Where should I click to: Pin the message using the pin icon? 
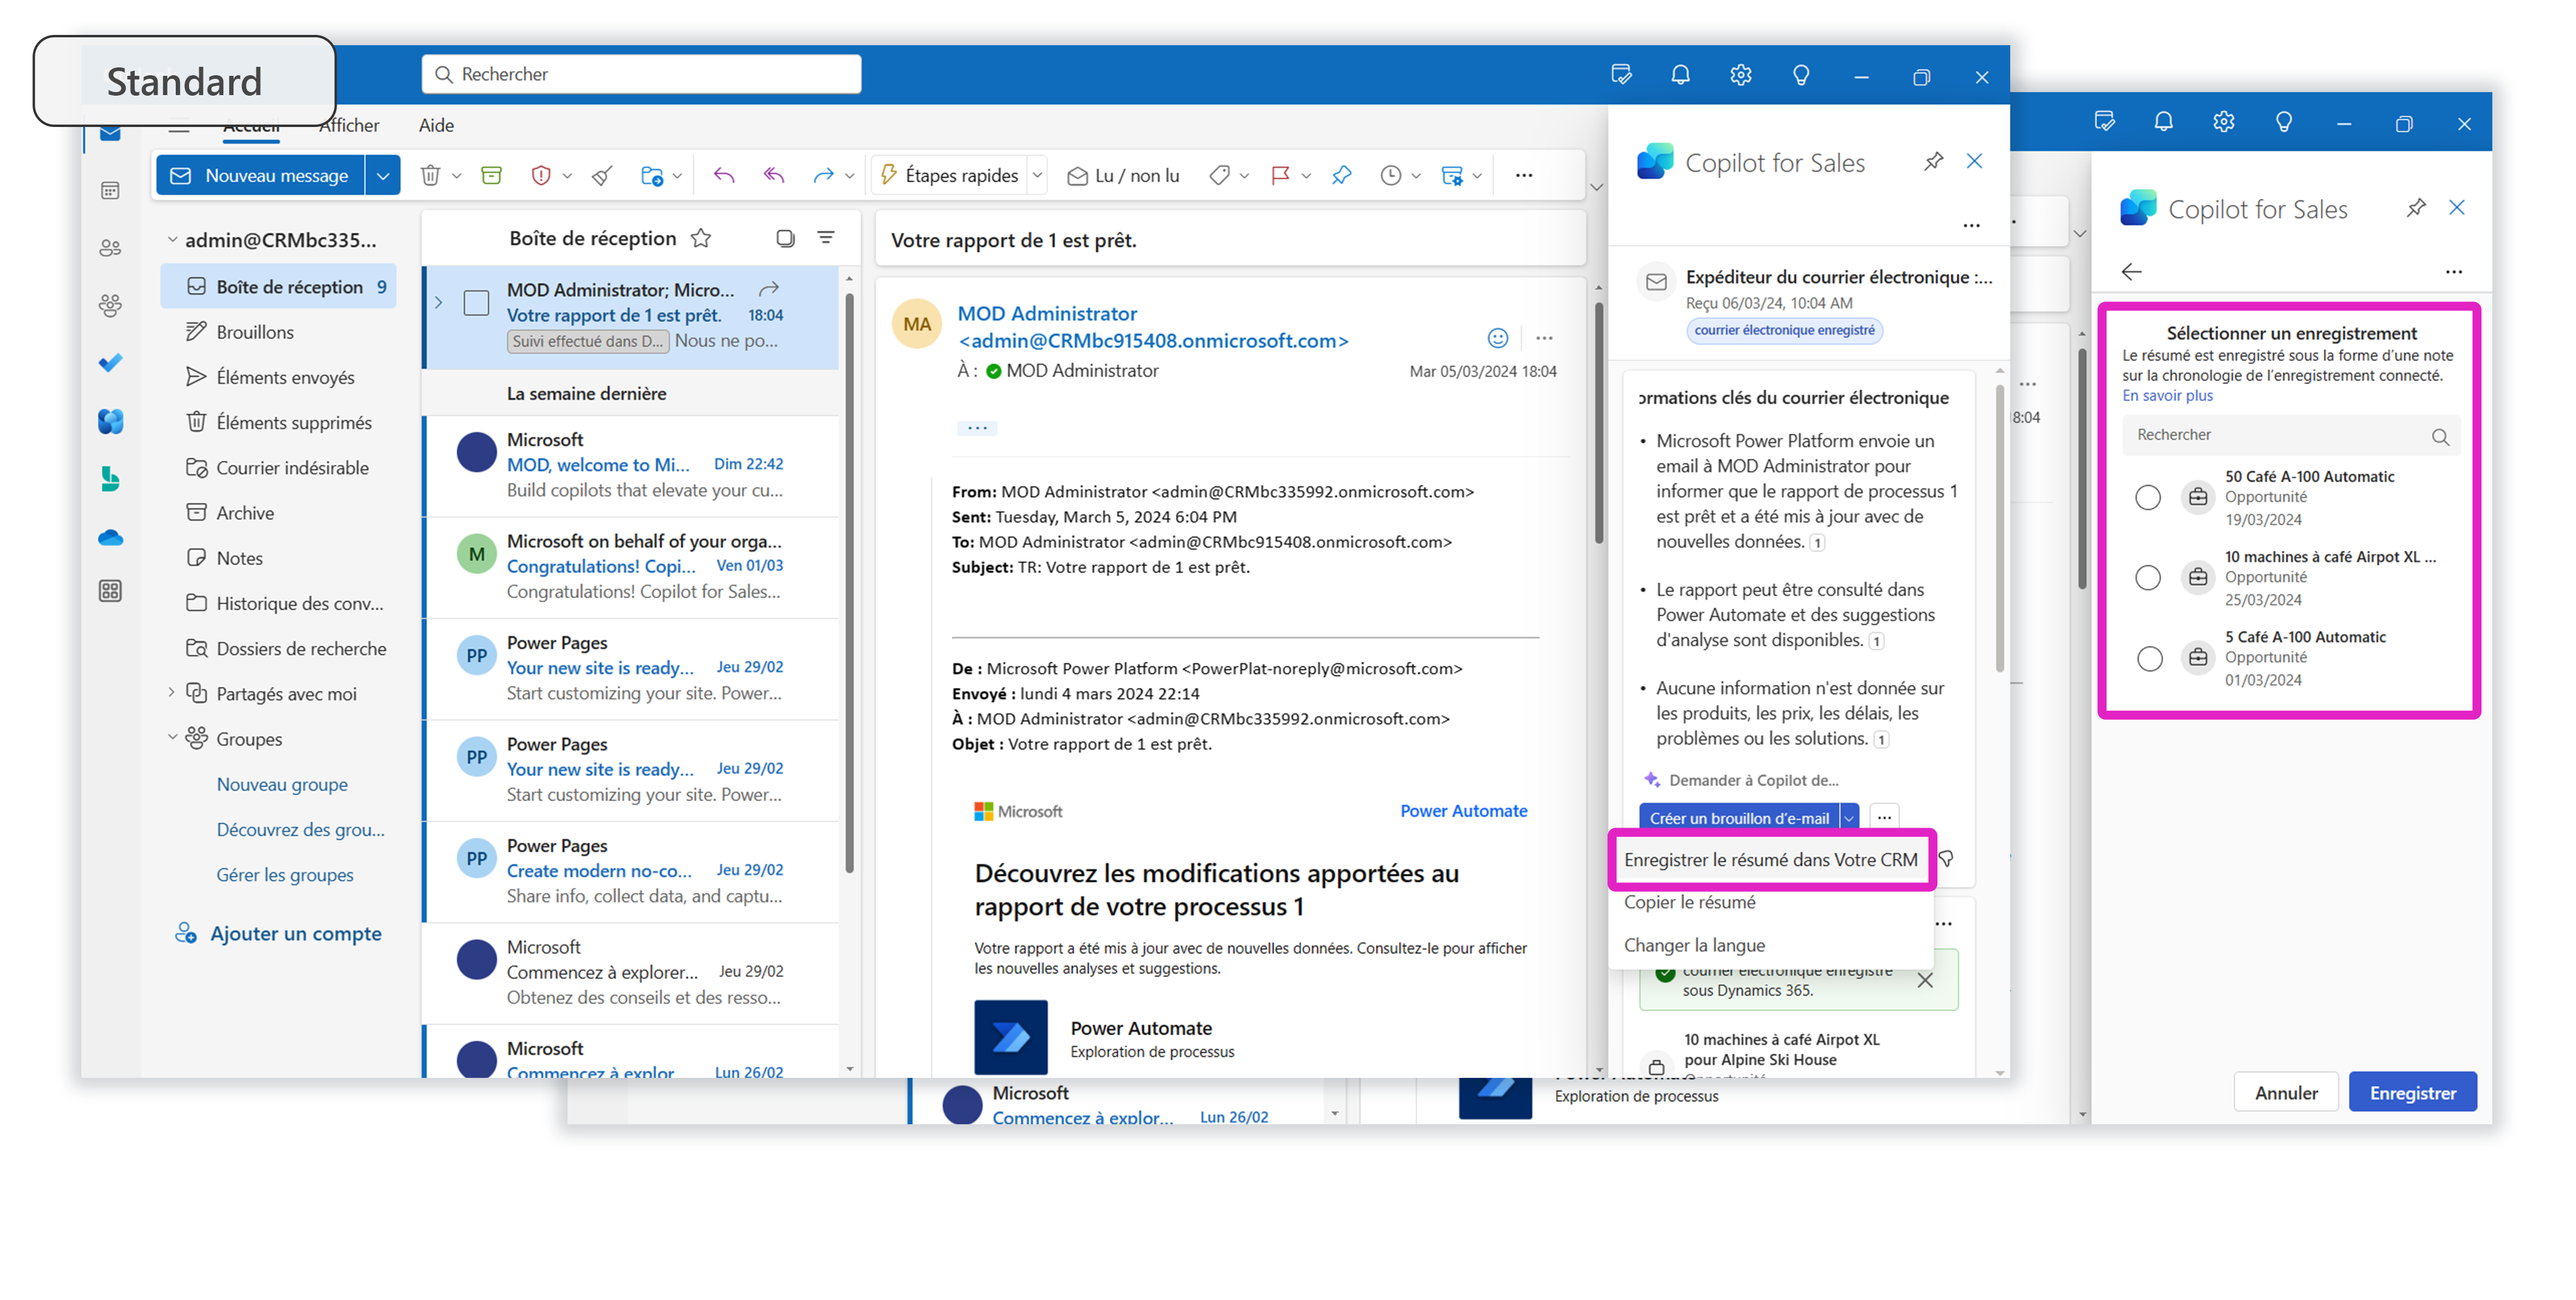1341,175
